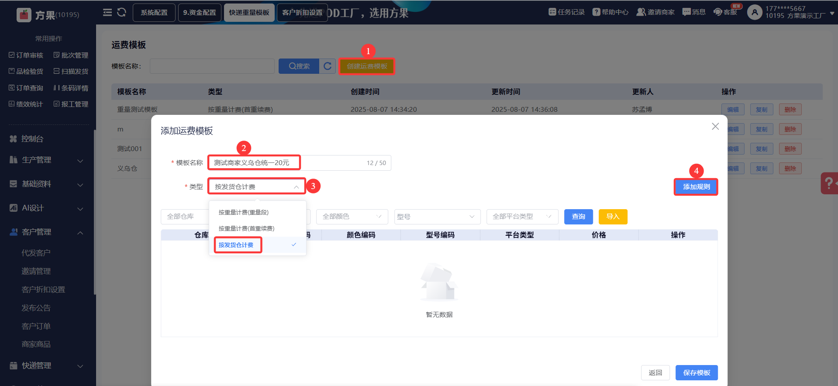Image resolution: width=838 pixels, height=386 pixels.
Task: Click the red floating help question icon
Action: coord(829,183)
